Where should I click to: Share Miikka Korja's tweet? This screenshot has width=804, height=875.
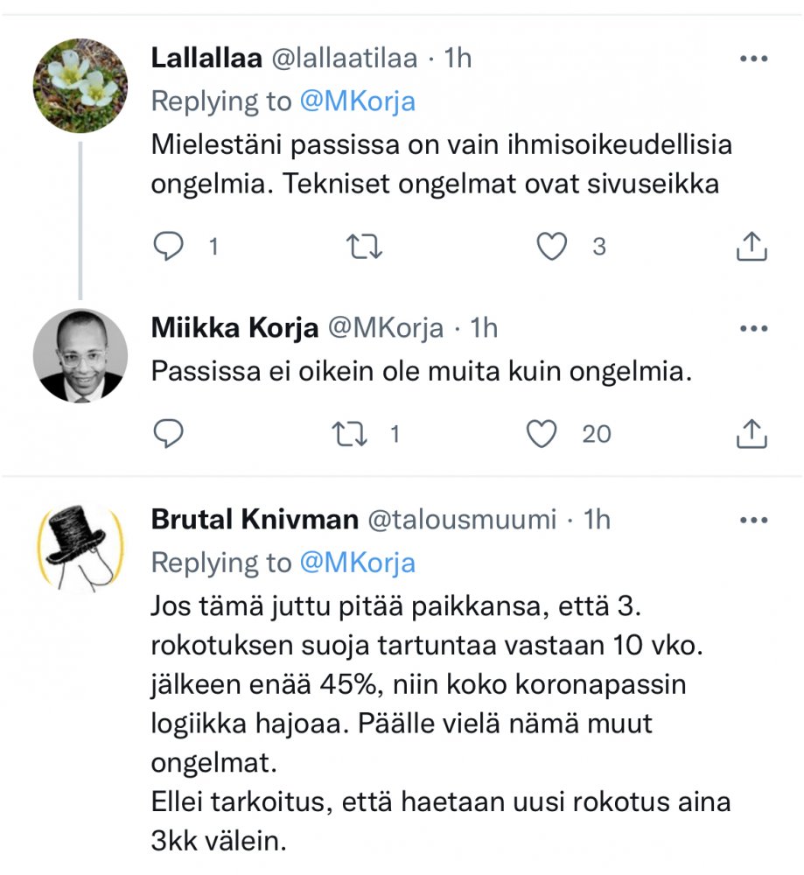pos(752,433)
